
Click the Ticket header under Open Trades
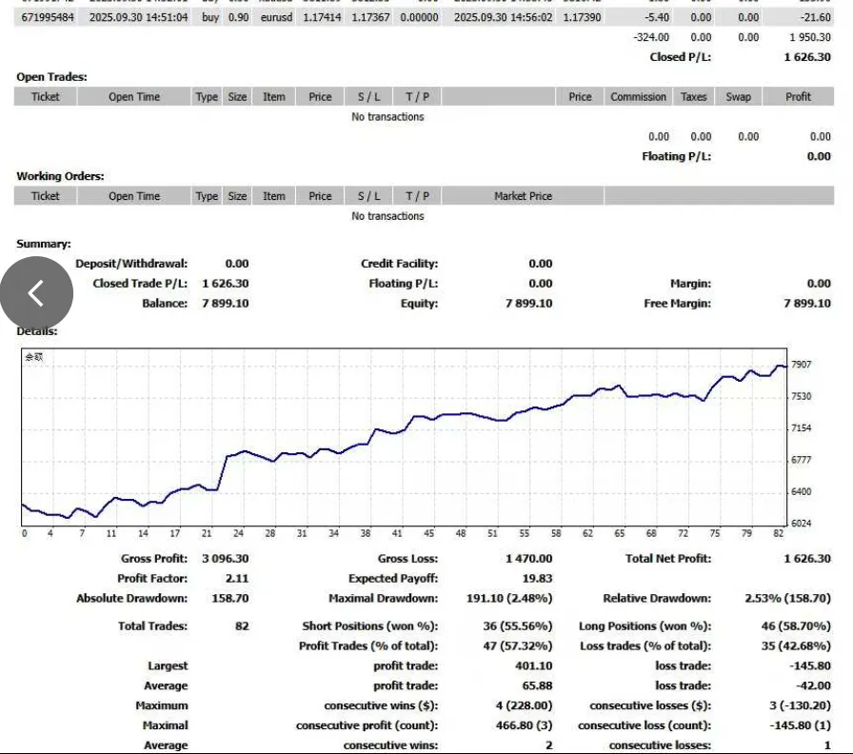click(x=45, y=97)
